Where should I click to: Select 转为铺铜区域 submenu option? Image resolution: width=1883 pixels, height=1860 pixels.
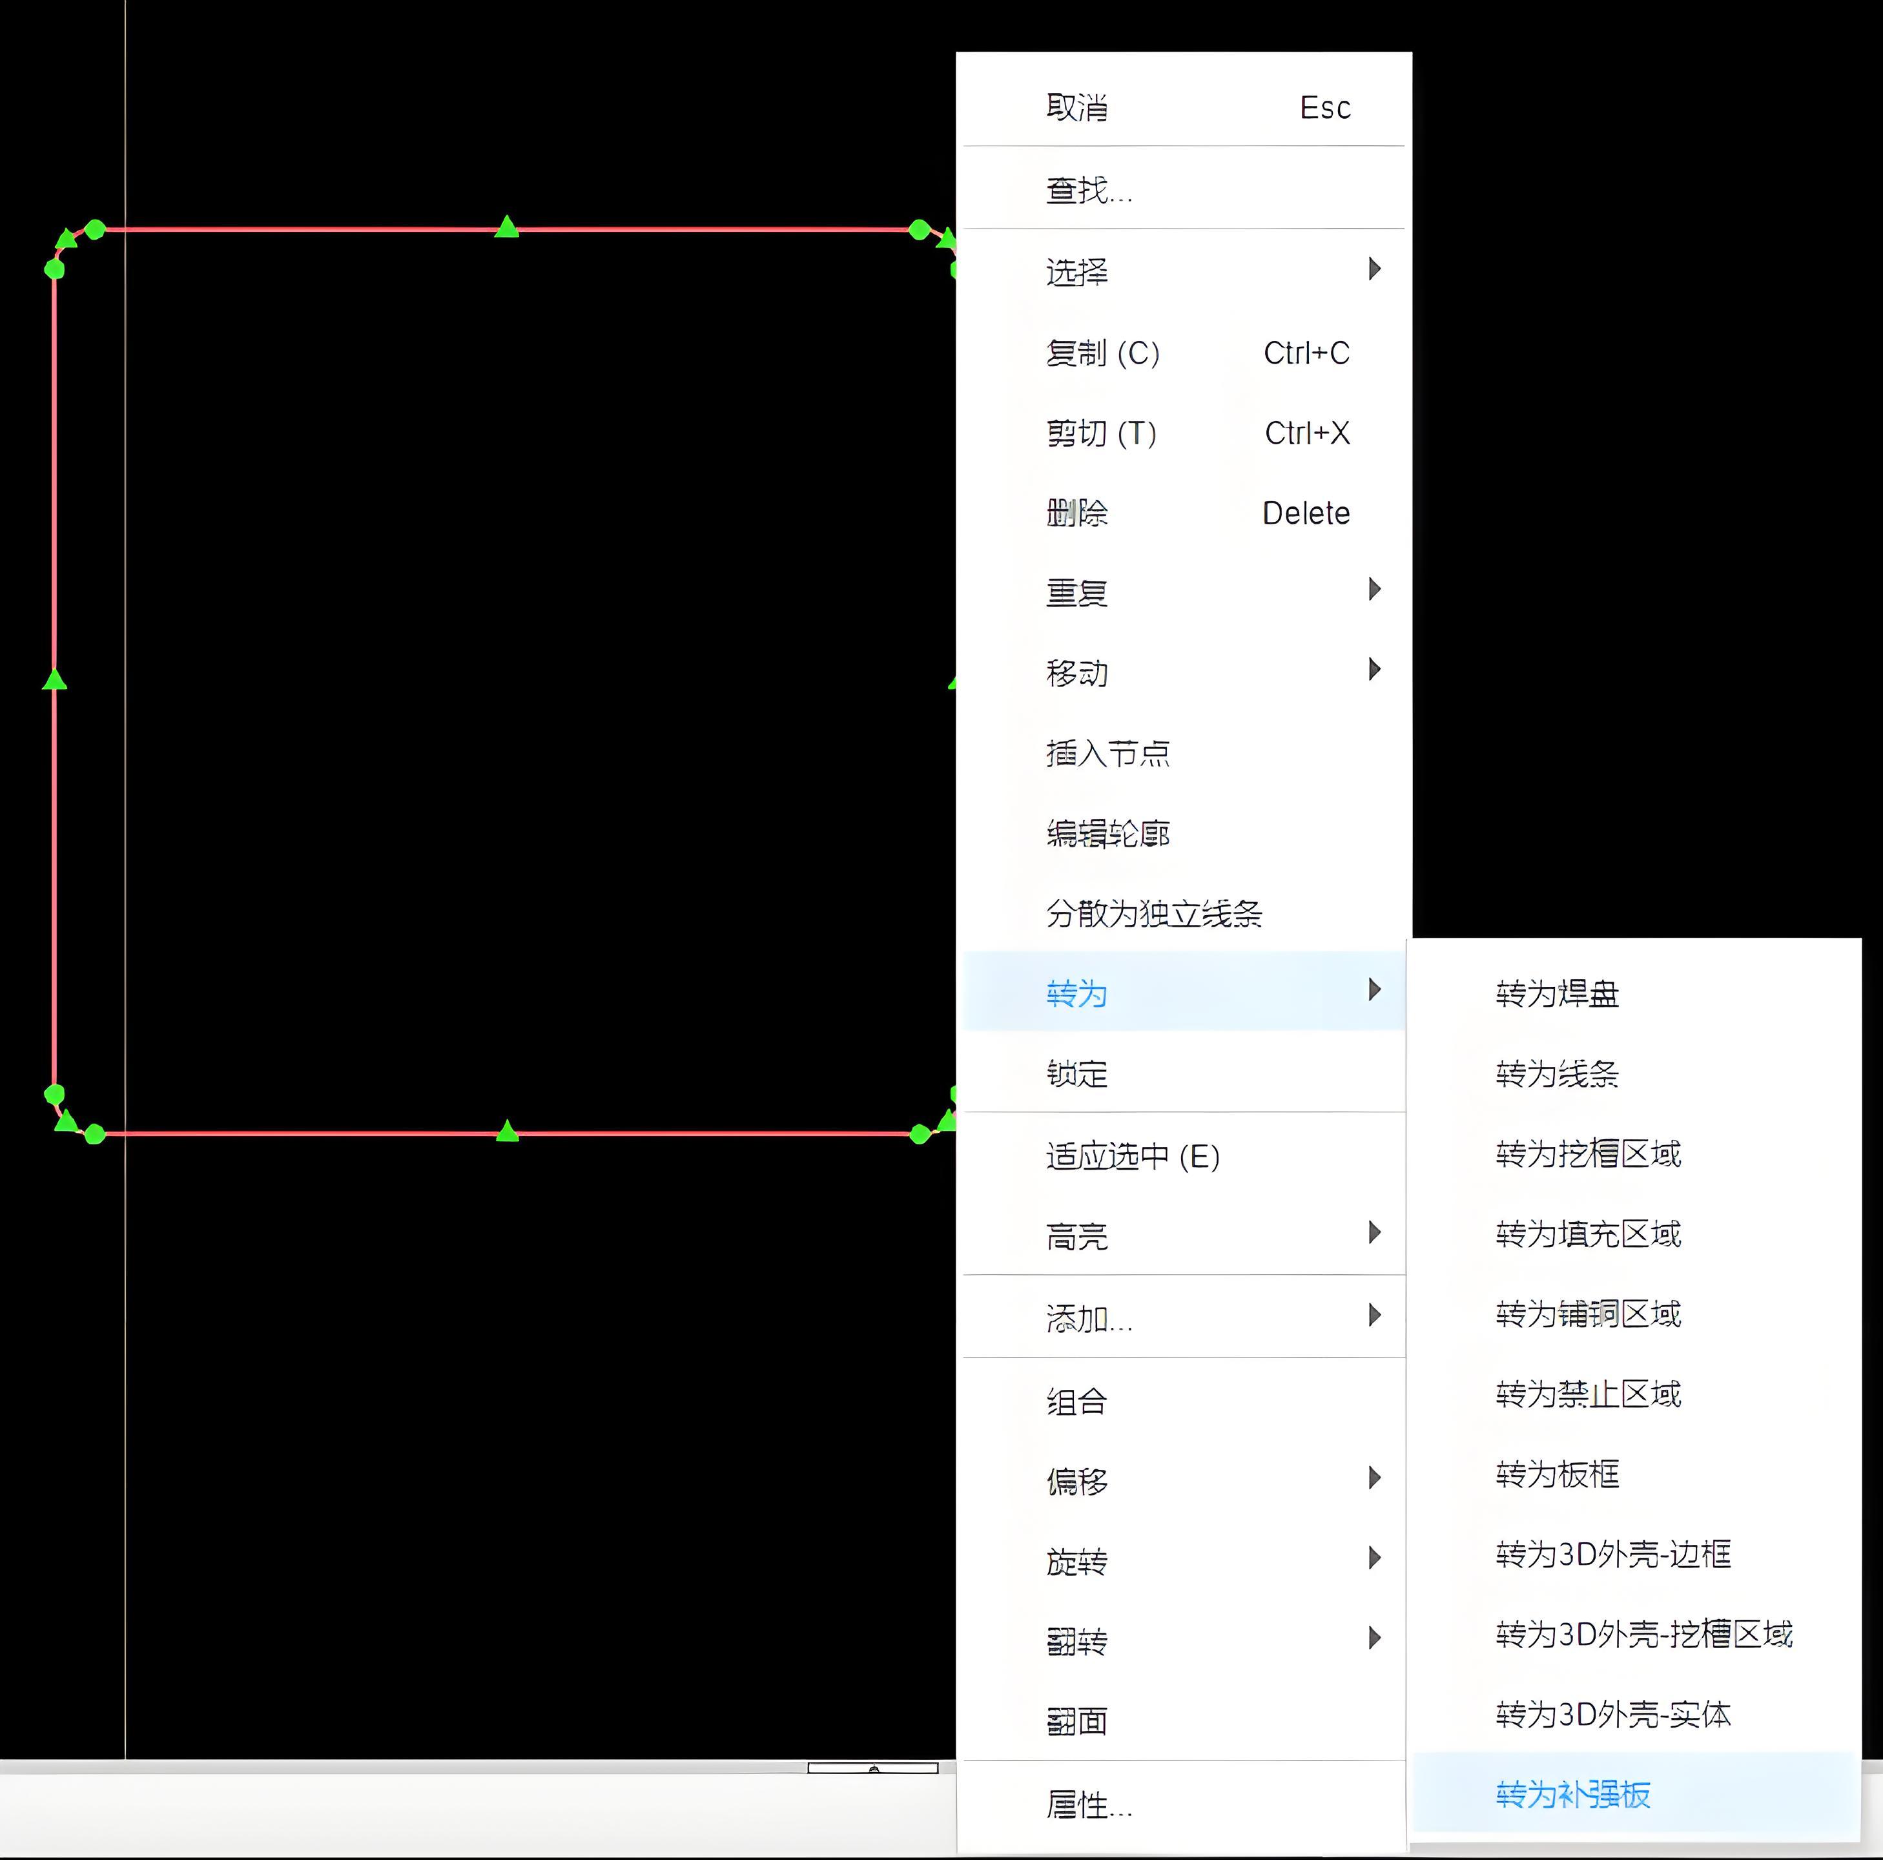tap(1588, 1314)
